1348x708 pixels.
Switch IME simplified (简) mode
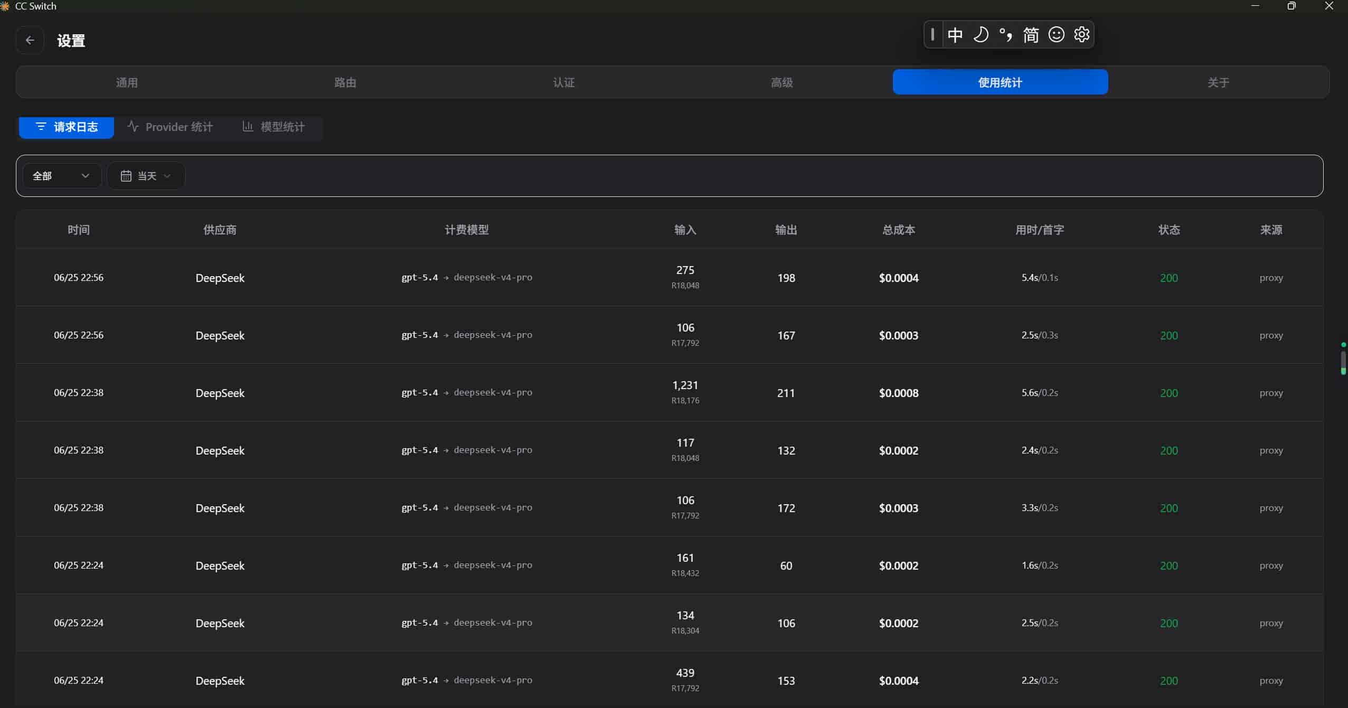point(1031,35)
